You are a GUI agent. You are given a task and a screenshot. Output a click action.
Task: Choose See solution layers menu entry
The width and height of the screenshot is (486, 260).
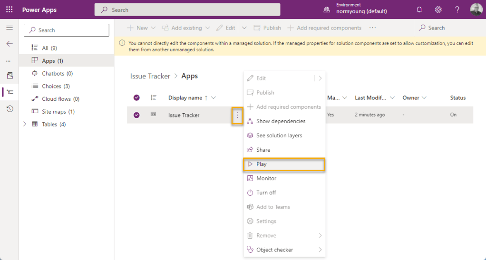tap(284, 135)
